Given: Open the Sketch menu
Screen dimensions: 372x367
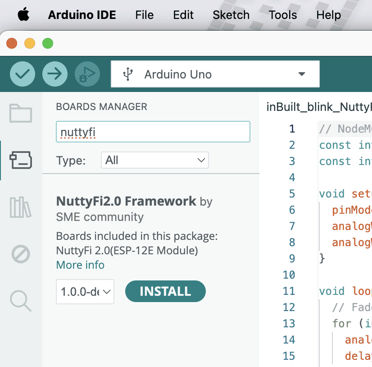Looking at the screenshot, I should coord(231,15).
